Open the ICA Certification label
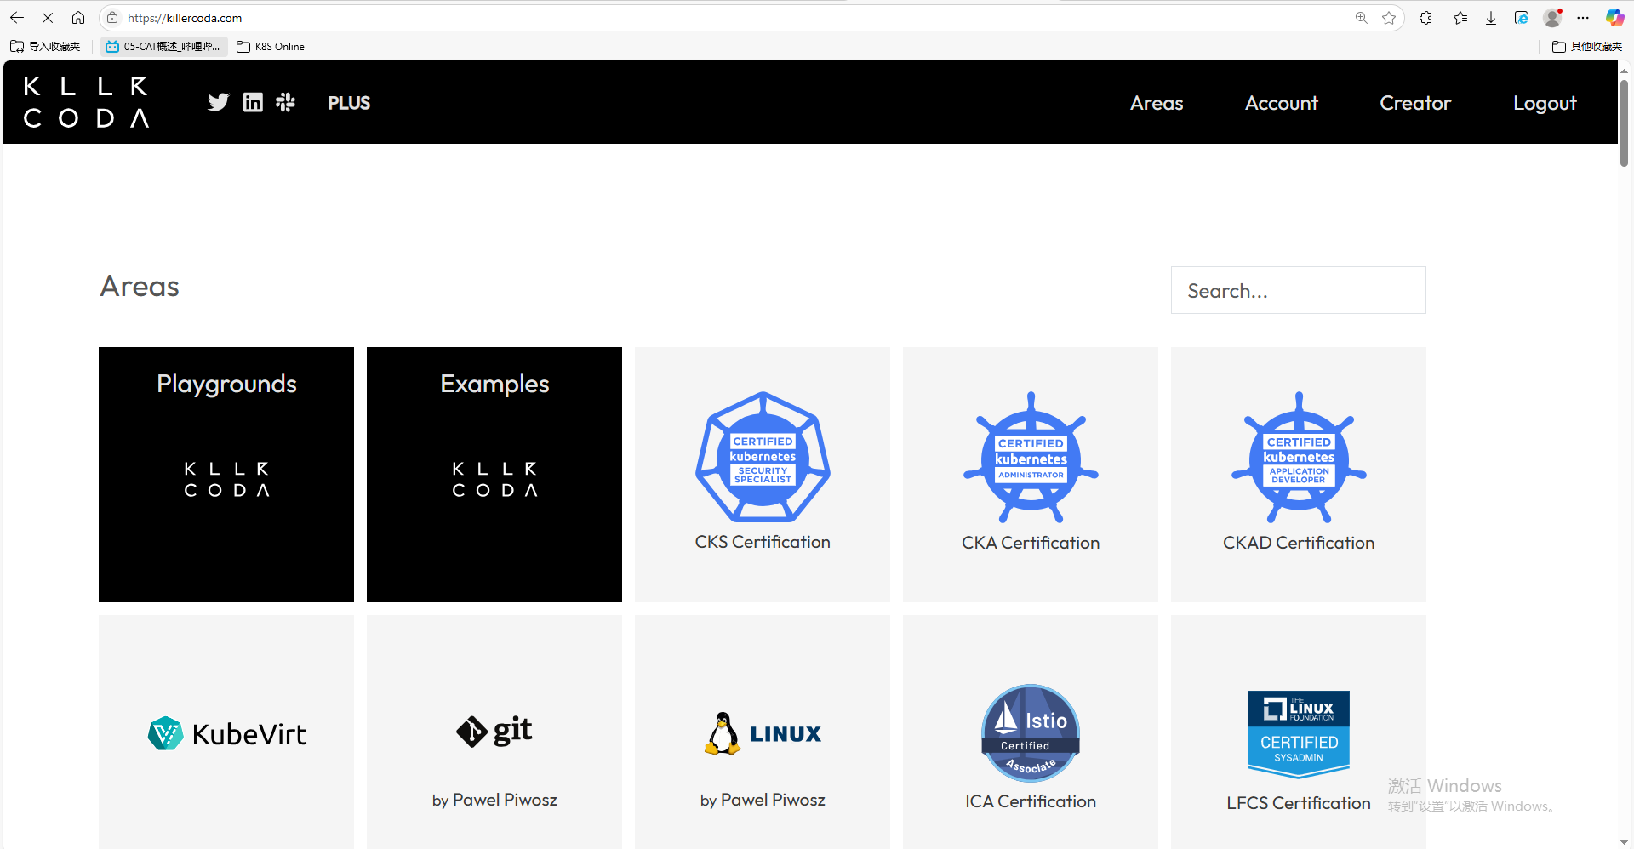Image resolution: width=1634 pixels, height=849 pixels. pyautogui.click(x=1031, y=801)
